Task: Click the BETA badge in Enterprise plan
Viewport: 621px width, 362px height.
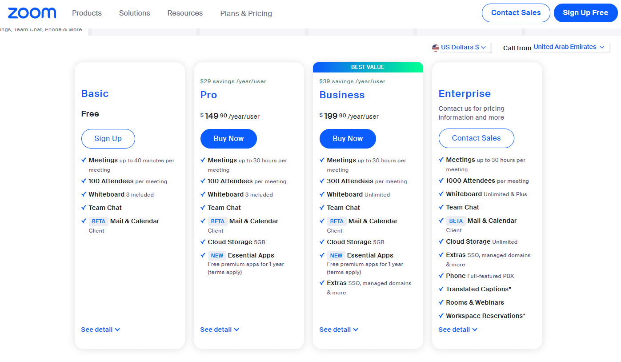Action: (x=456, y=221)
